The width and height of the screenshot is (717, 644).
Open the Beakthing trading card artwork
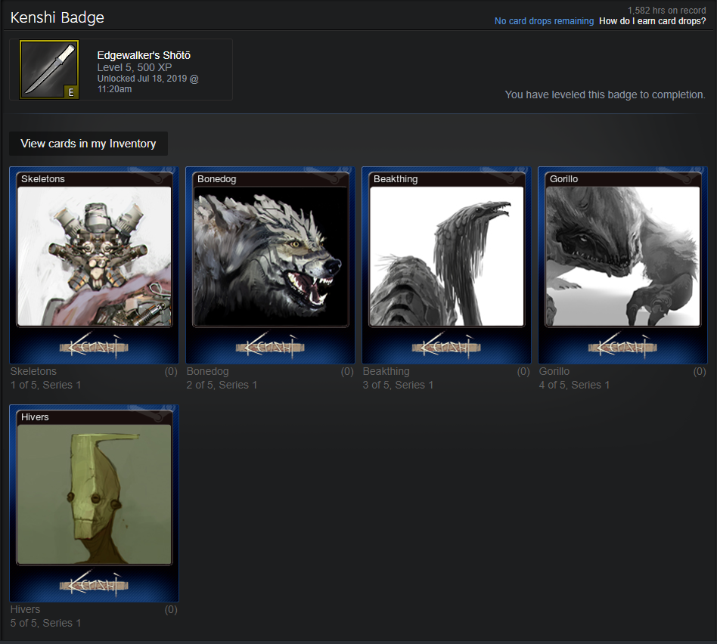[447, 256]
